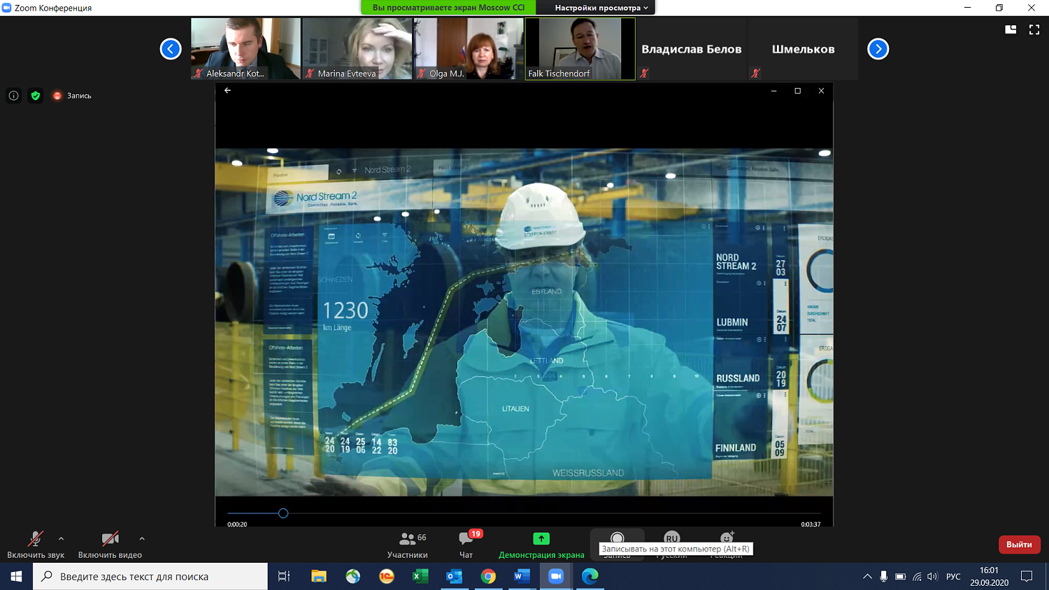Click the green encryption shield icon
The height and width of the screenshot is (590, 1049).
click(x=36, y=96)
